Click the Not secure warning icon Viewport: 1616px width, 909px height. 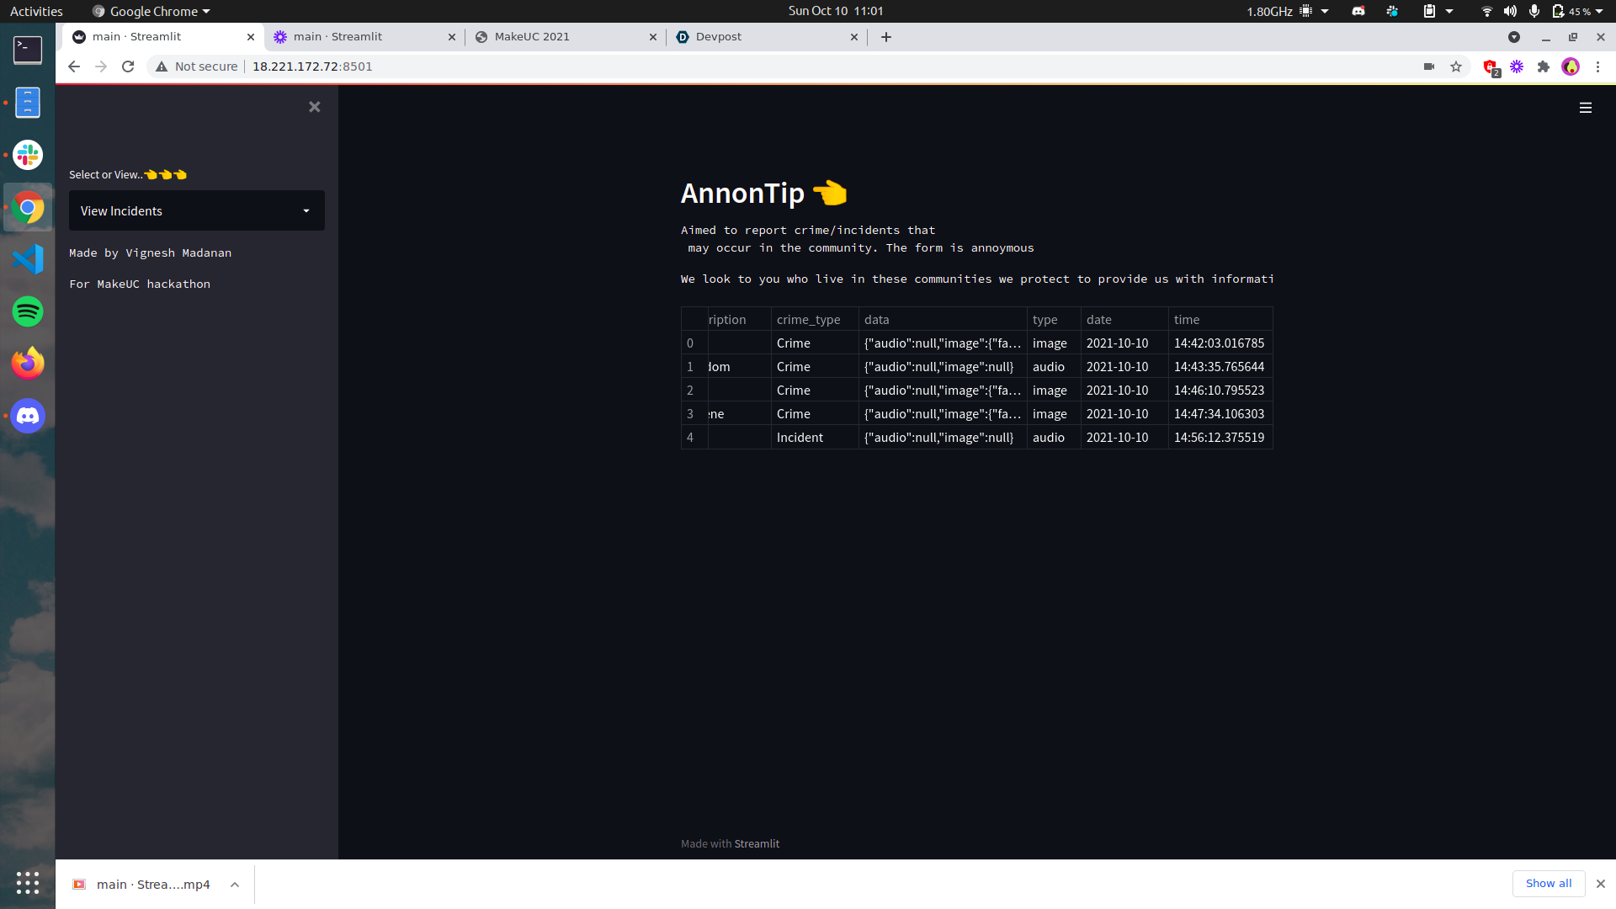tap(162, 66)
